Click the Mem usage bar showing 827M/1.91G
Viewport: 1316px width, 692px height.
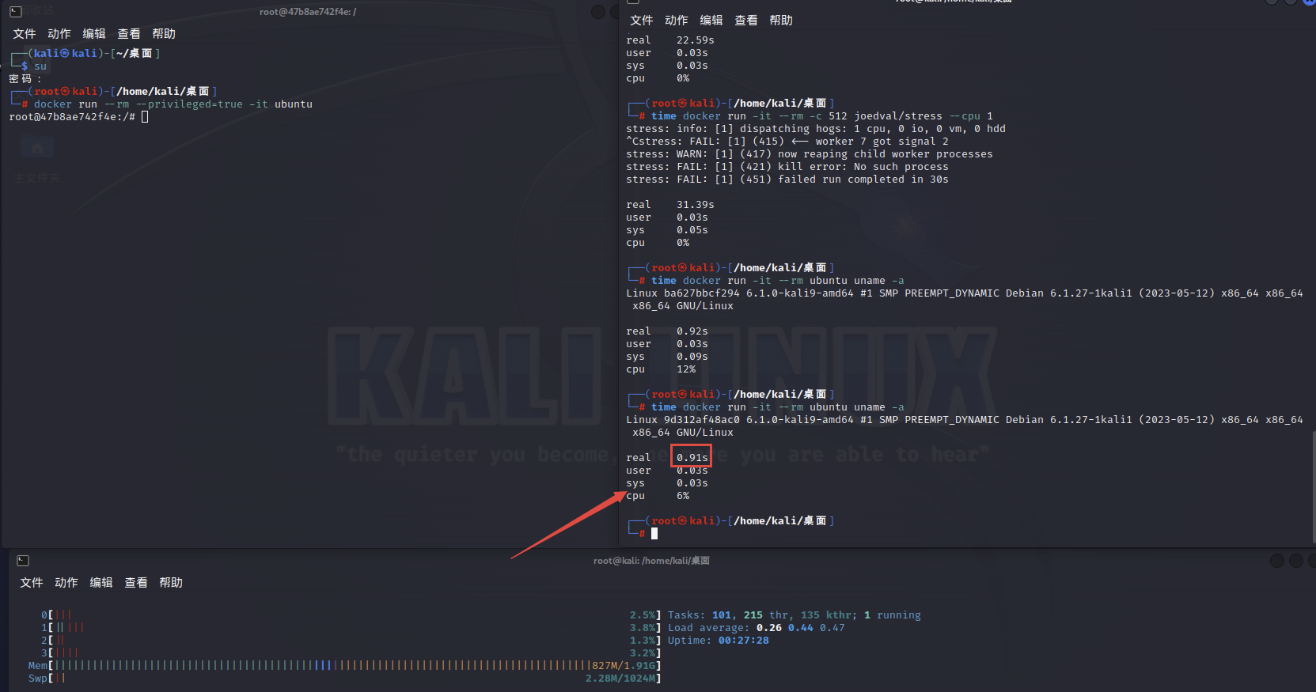pyautogui.click(x=345, y=666)
